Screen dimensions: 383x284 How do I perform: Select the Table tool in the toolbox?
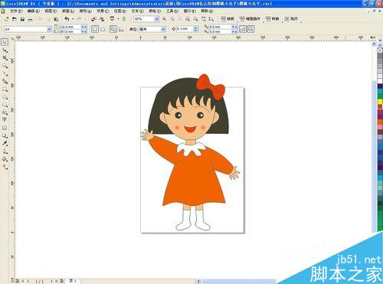[x=5, y=128]
